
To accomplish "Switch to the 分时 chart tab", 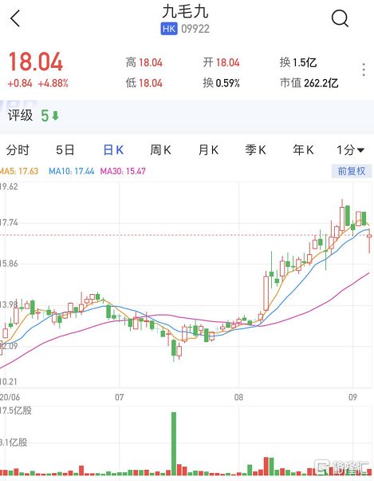I will tap(18, 150).
